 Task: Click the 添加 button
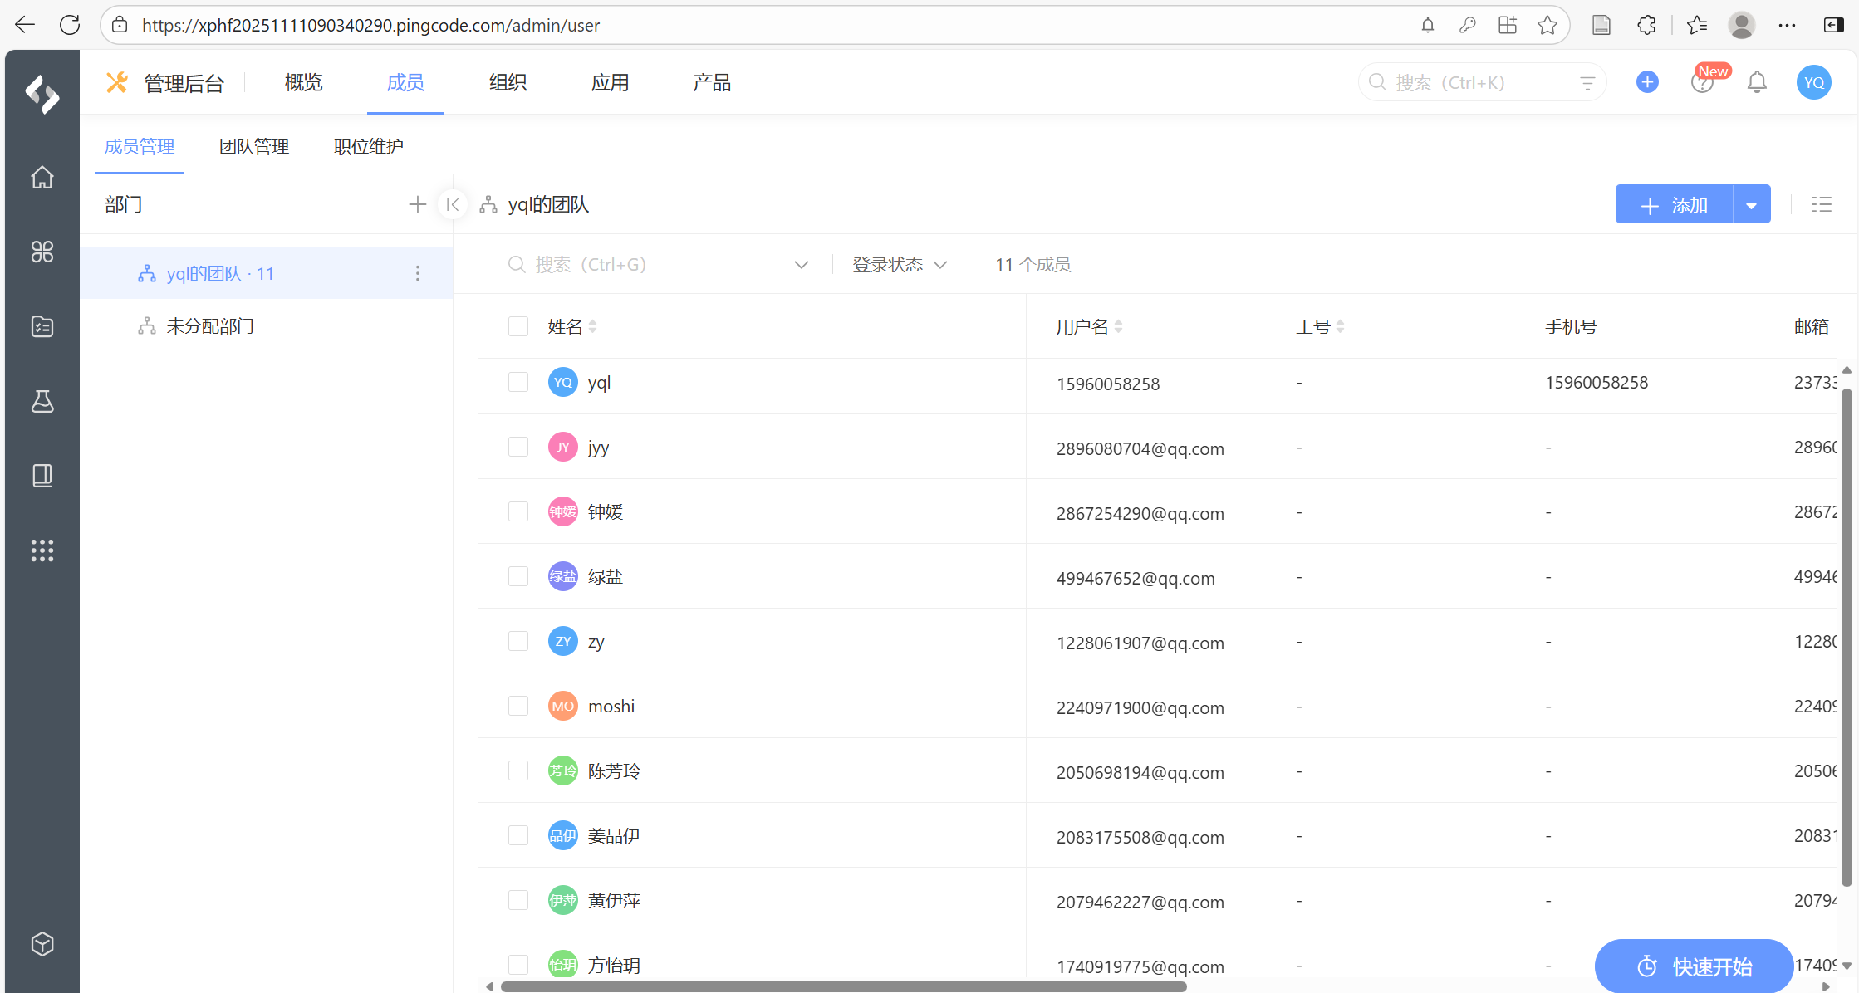(x=1674, y=205)
